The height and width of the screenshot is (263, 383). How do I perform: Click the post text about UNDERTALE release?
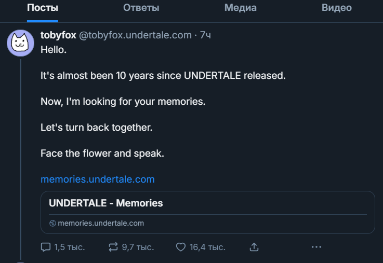pos(163,76)
